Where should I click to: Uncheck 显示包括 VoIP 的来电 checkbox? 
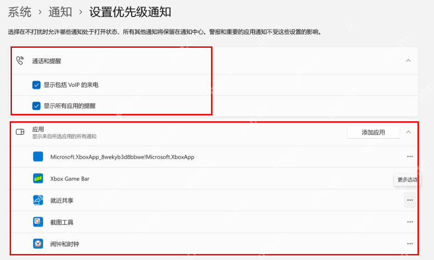pyautogui.click(x=36, y=85)
